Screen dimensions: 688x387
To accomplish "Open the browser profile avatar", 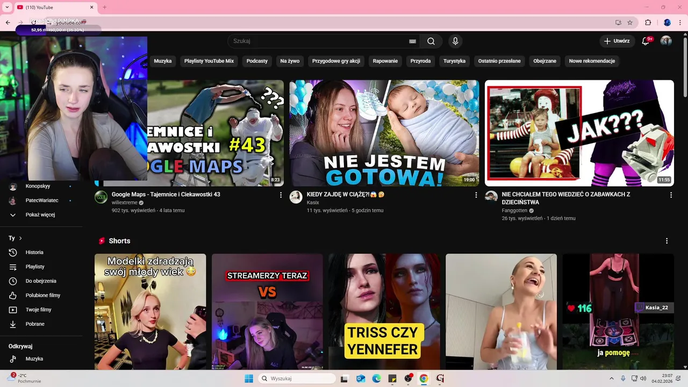I will (x=667, y=23).
